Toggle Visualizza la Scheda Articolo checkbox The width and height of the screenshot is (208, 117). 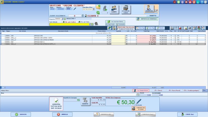pyautogui.click(x=118, y=29)
